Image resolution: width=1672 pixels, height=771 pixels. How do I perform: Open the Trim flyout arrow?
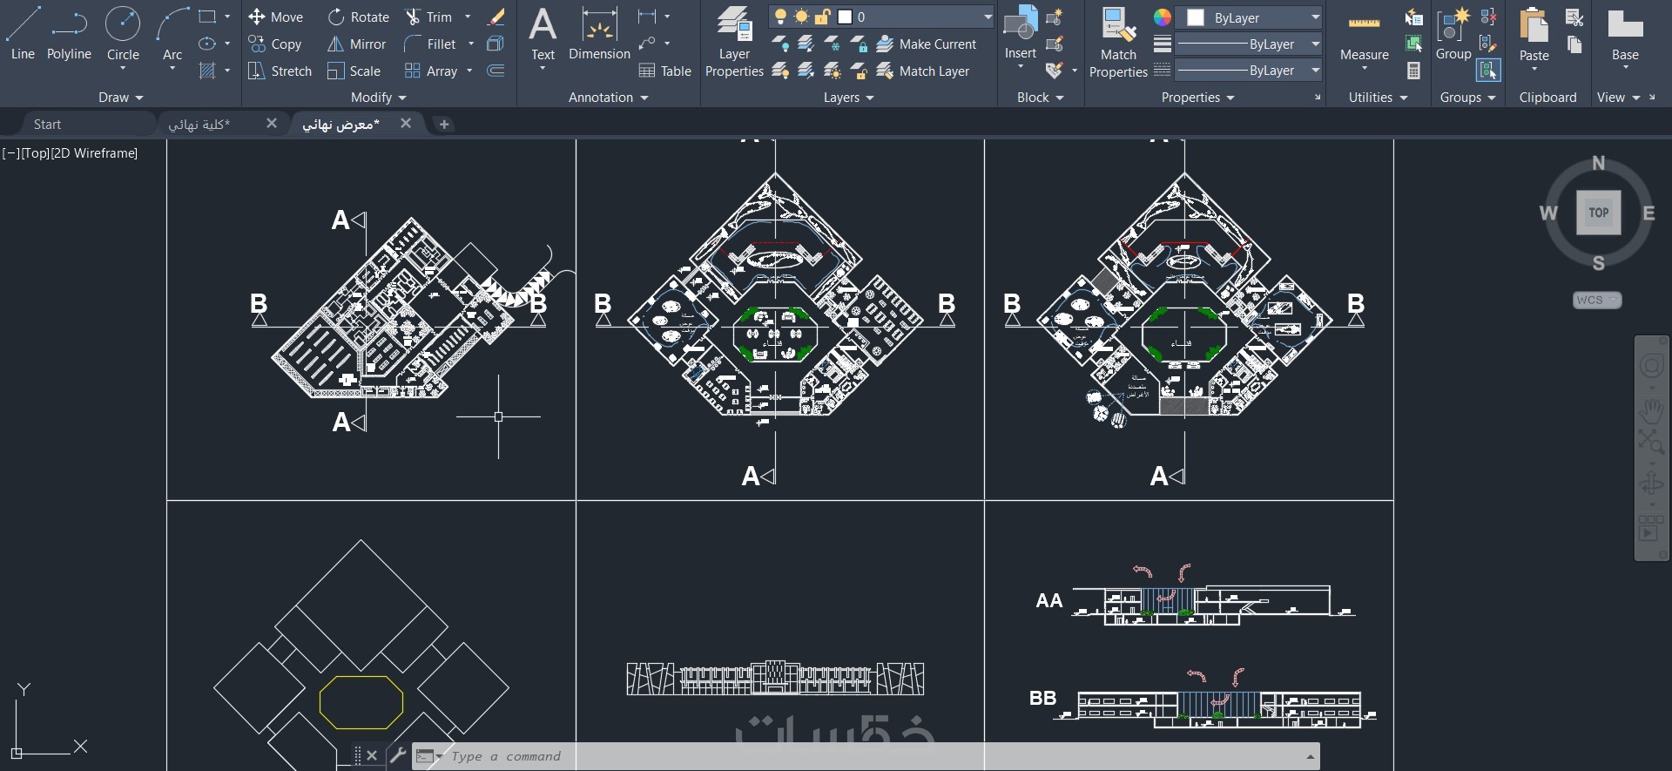[468, 17]
